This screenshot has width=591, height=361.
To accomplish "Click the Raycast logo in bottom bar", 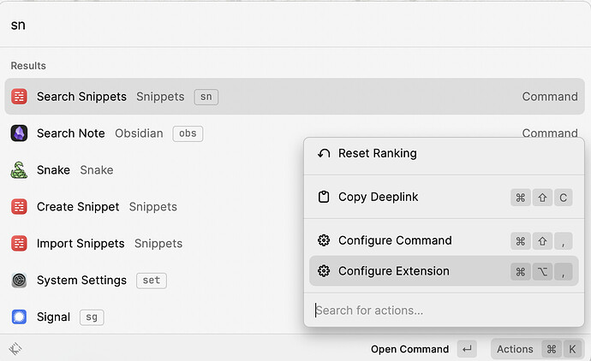I will click(x=15, y=348).
